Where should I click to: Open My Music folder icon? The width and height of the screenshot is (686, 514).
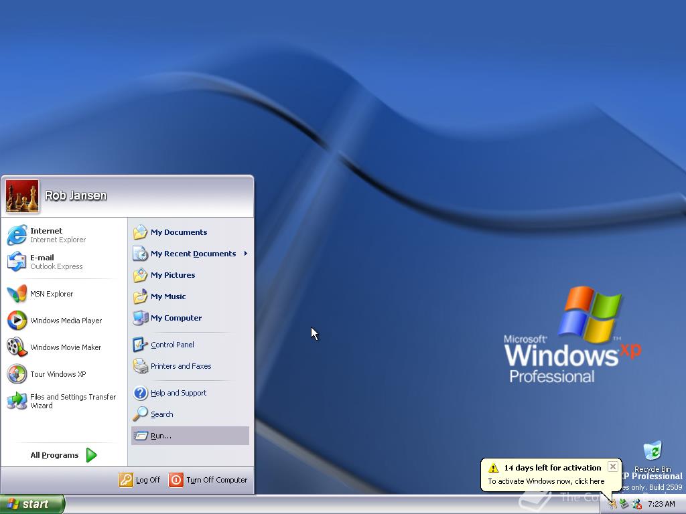pos(141,296)
